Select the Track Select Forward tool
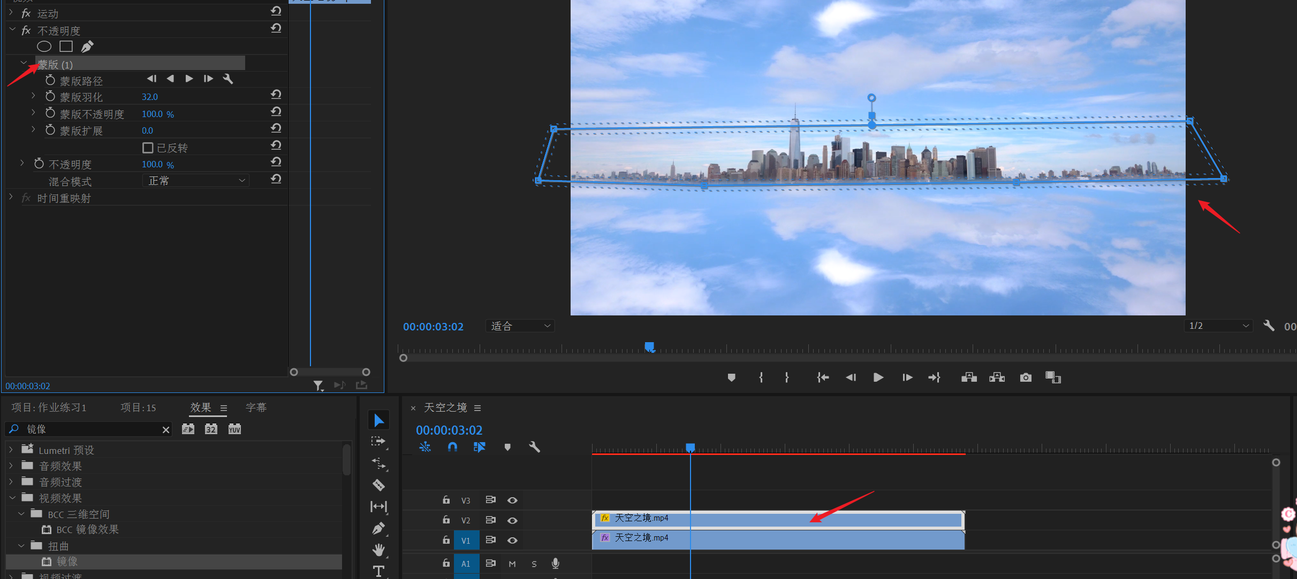 click(378, 442)
